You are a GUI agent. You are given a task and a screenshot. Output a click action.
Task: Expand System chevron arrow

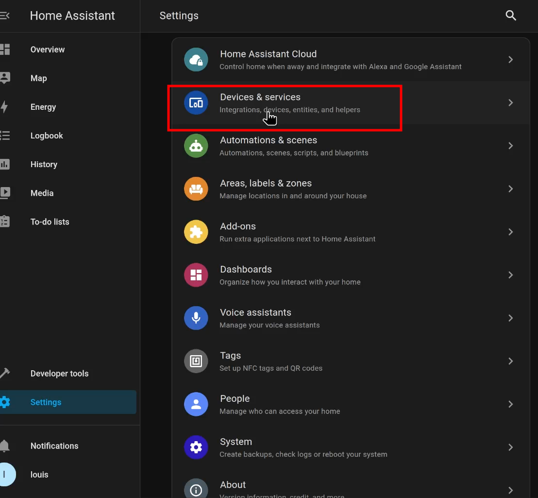[510, 447]
